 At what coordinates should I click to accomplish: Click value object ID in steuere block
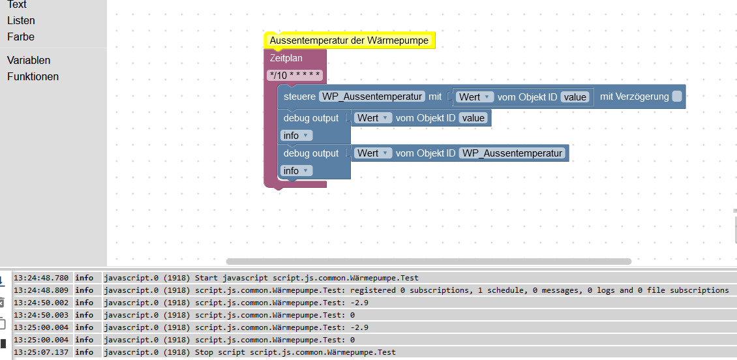575,97
